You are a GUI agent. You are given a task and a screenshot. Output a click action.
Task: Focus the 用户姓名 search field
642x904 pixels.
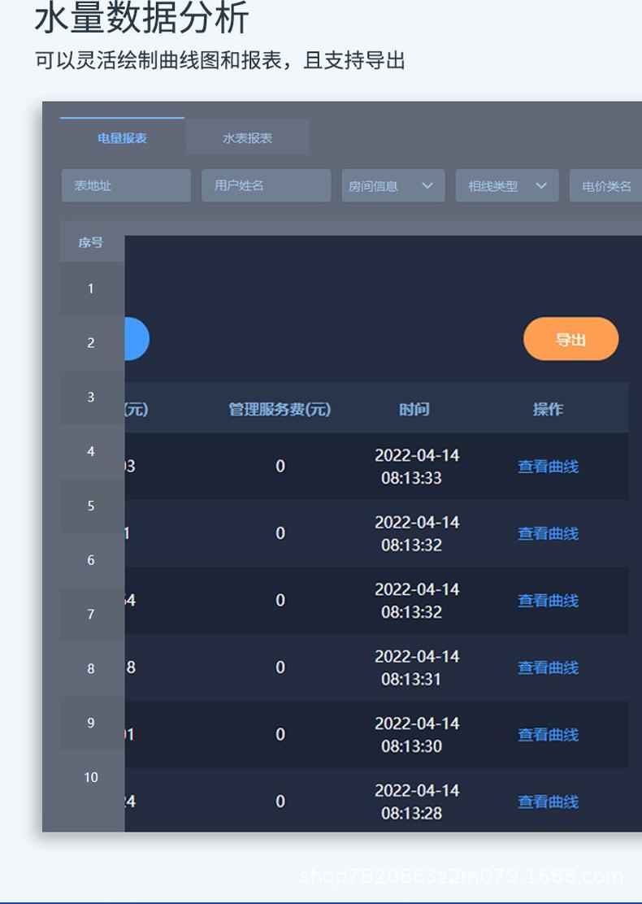tap(266, 185)
